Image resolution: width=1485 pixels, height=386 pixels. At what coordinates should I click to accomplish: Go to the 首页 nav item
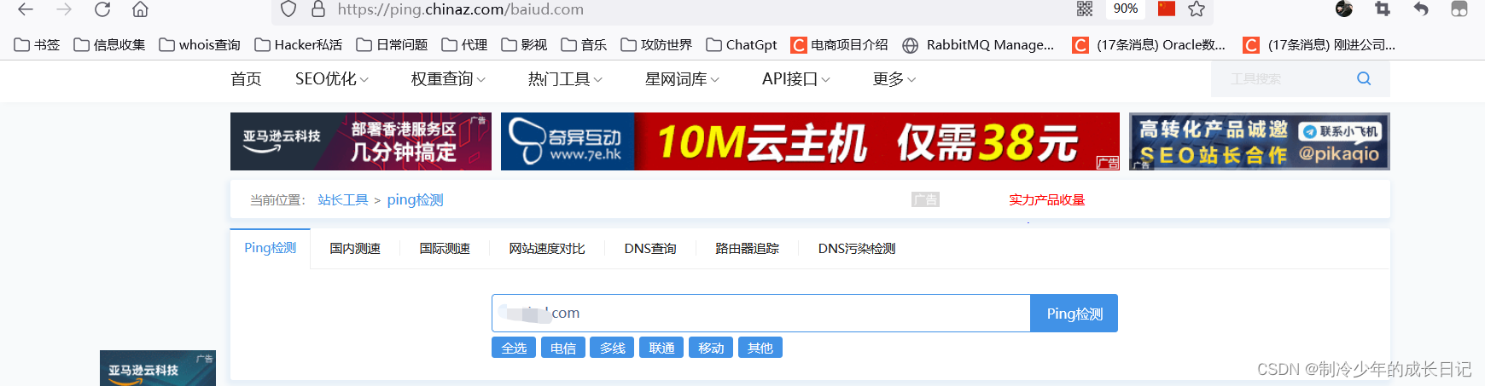click(x=246, y=79)
